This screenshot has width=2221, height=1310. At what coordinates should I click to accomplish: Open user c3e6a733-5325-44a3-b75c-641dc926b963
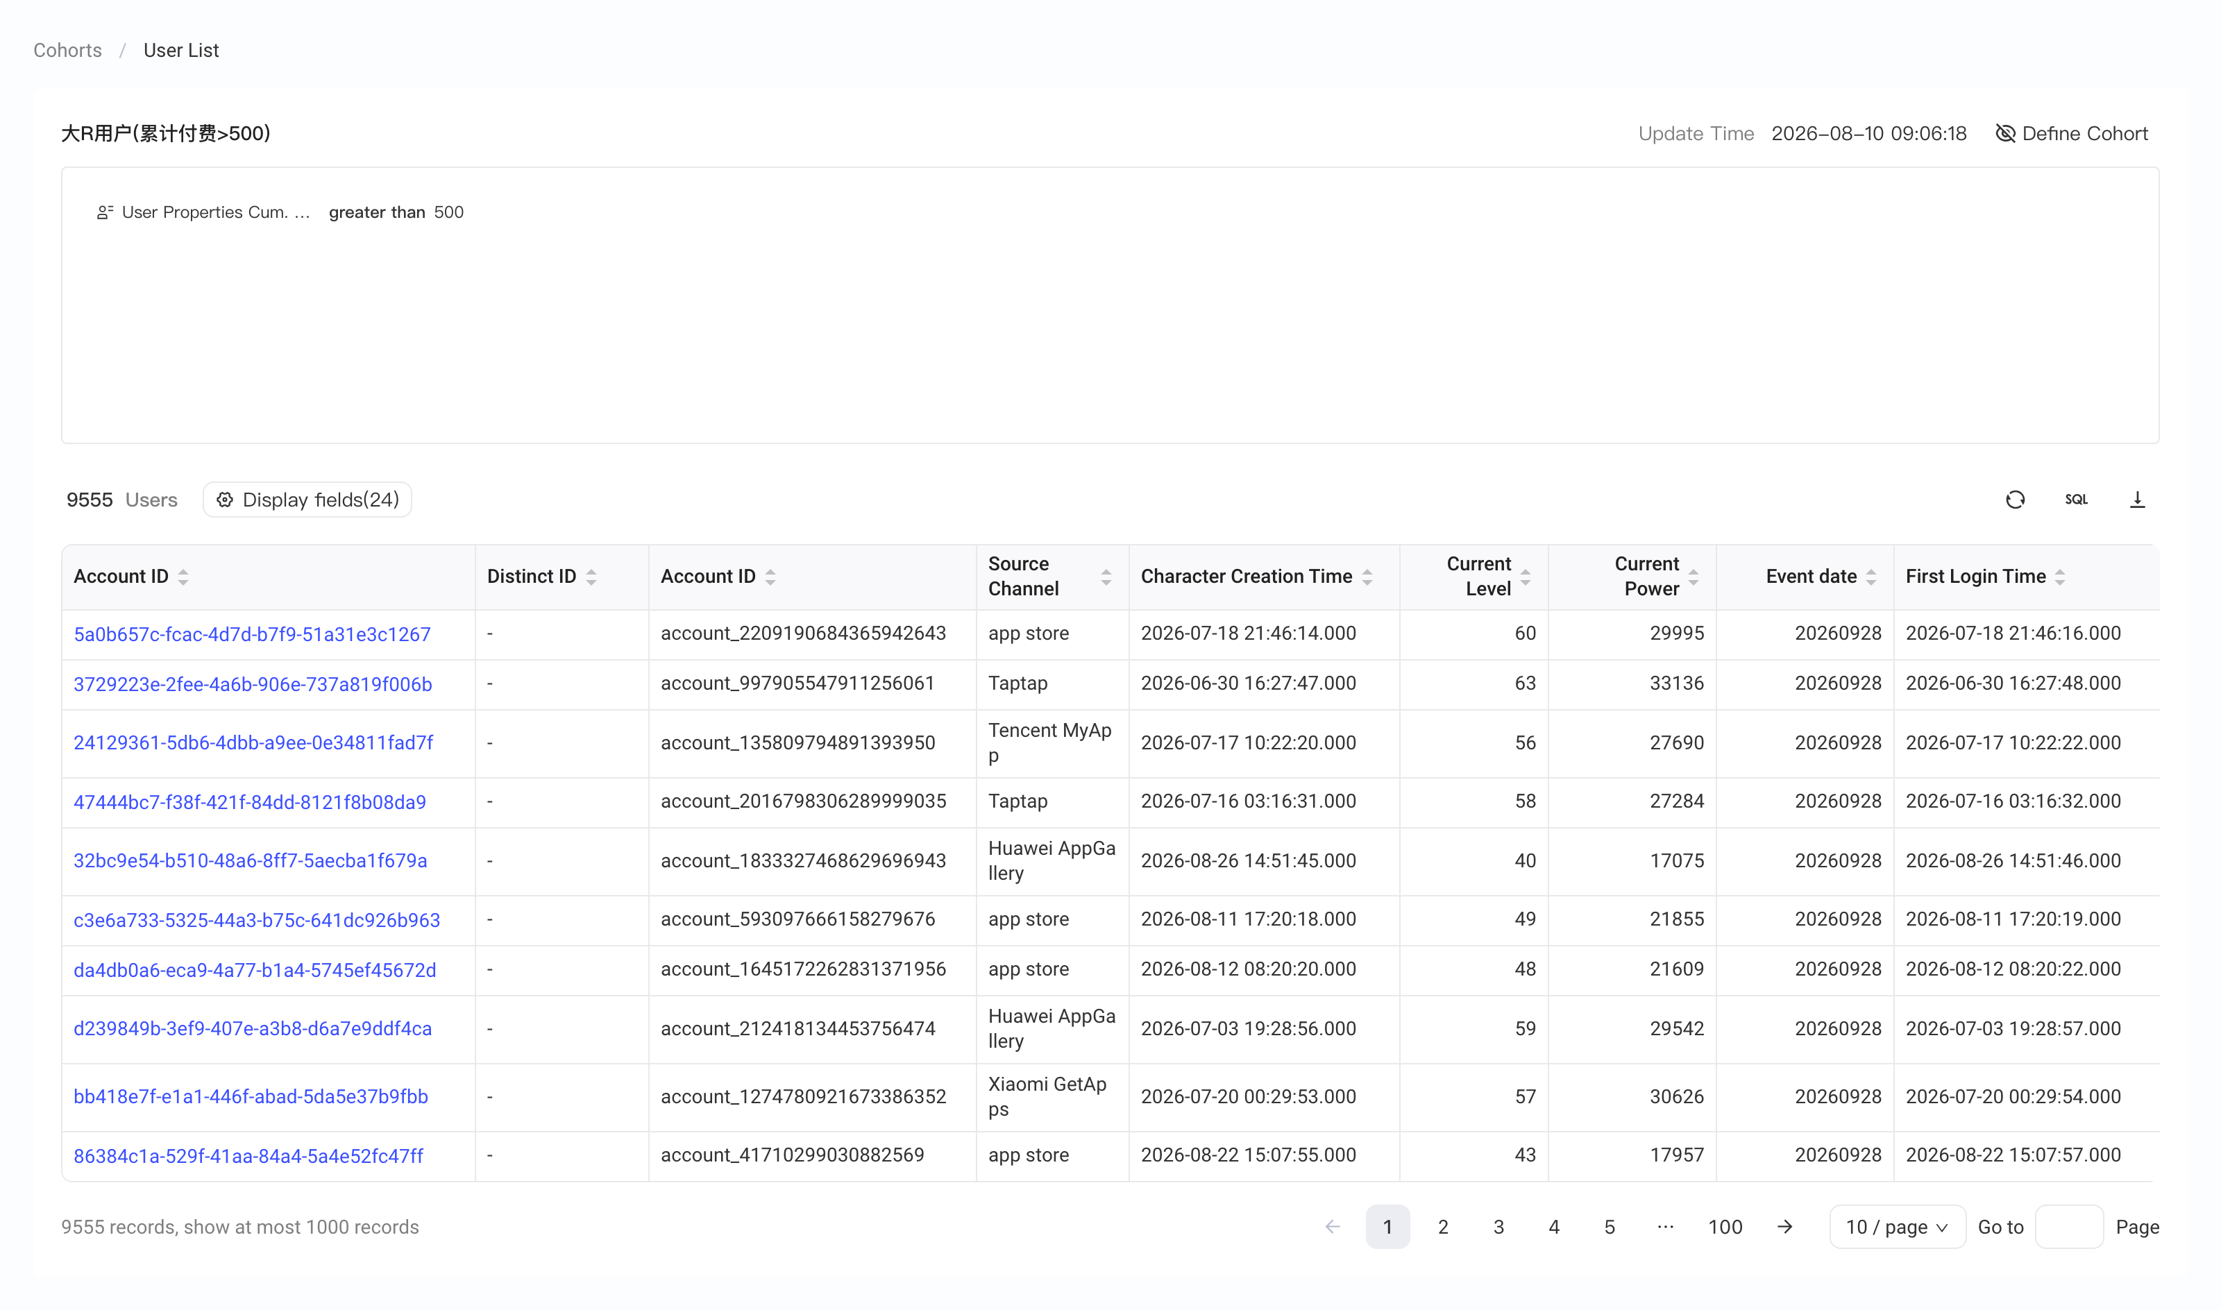tap(257, 920)
